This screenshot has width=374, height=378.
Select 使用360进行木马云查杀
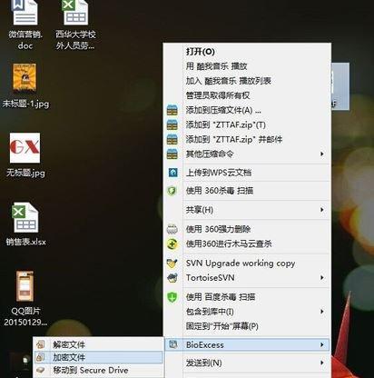229,244
